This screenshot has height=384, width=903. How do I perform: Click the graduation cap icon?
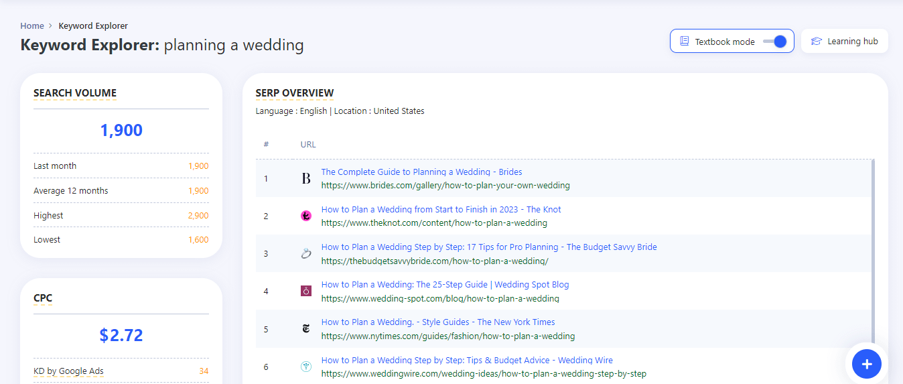(816, 42)
